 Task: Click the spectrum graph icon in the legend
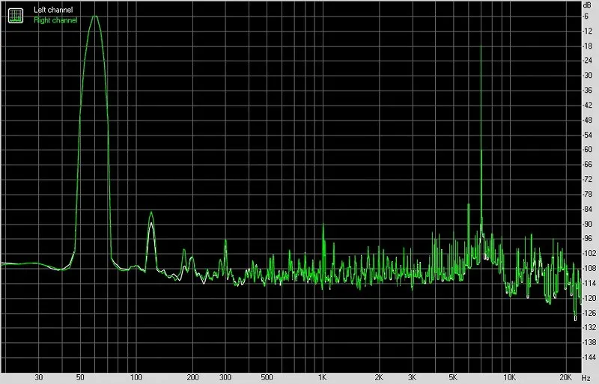16,15
